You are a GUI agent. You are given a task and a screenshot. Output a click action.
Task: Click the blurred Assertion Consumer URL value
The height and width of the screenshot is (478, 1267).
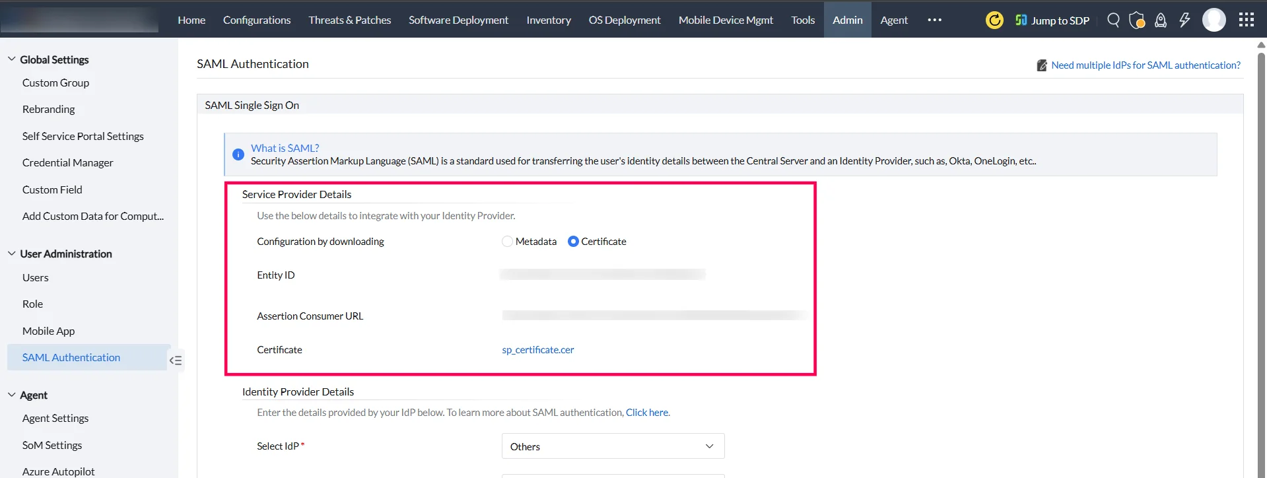pos(655,316)
